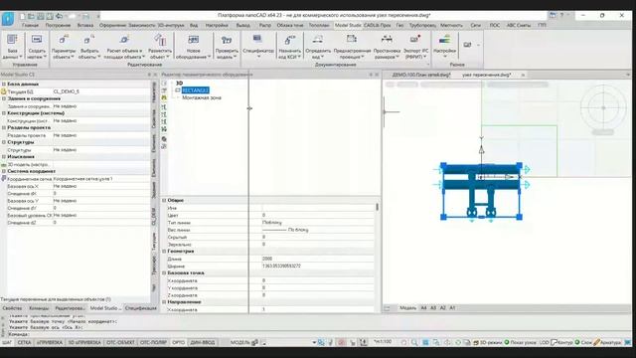Switch to Трубопровод ribbon tab
636x358 pixels.
coord(421,25)
